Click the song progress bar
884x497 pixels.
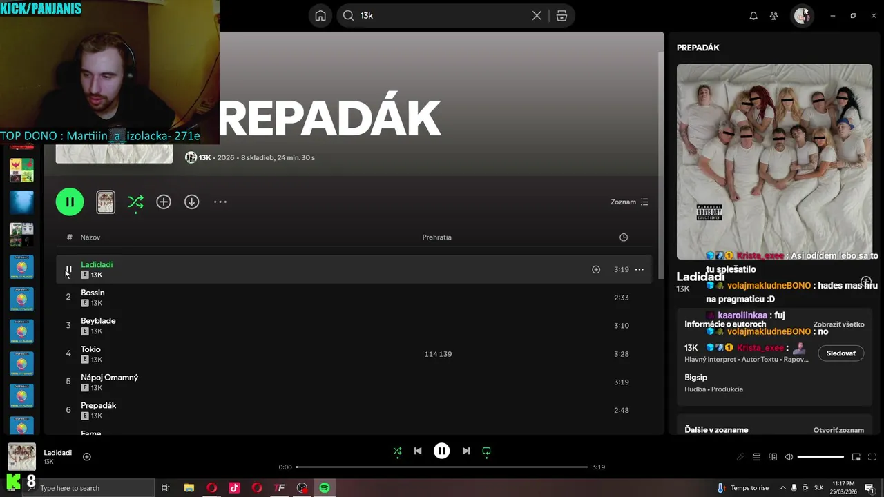pos(442,467)
